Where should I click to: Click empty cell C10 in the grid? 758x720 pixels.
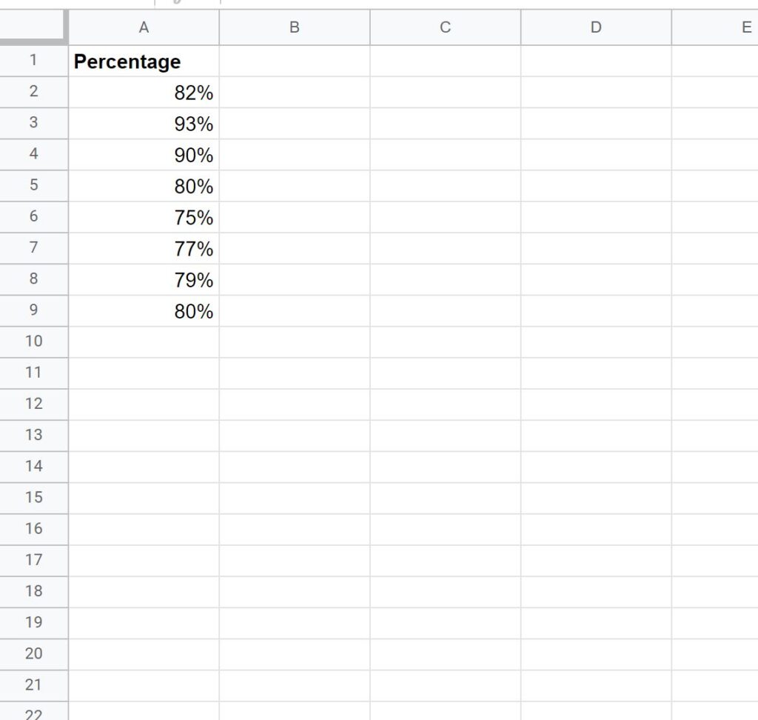tap(444, 342)
